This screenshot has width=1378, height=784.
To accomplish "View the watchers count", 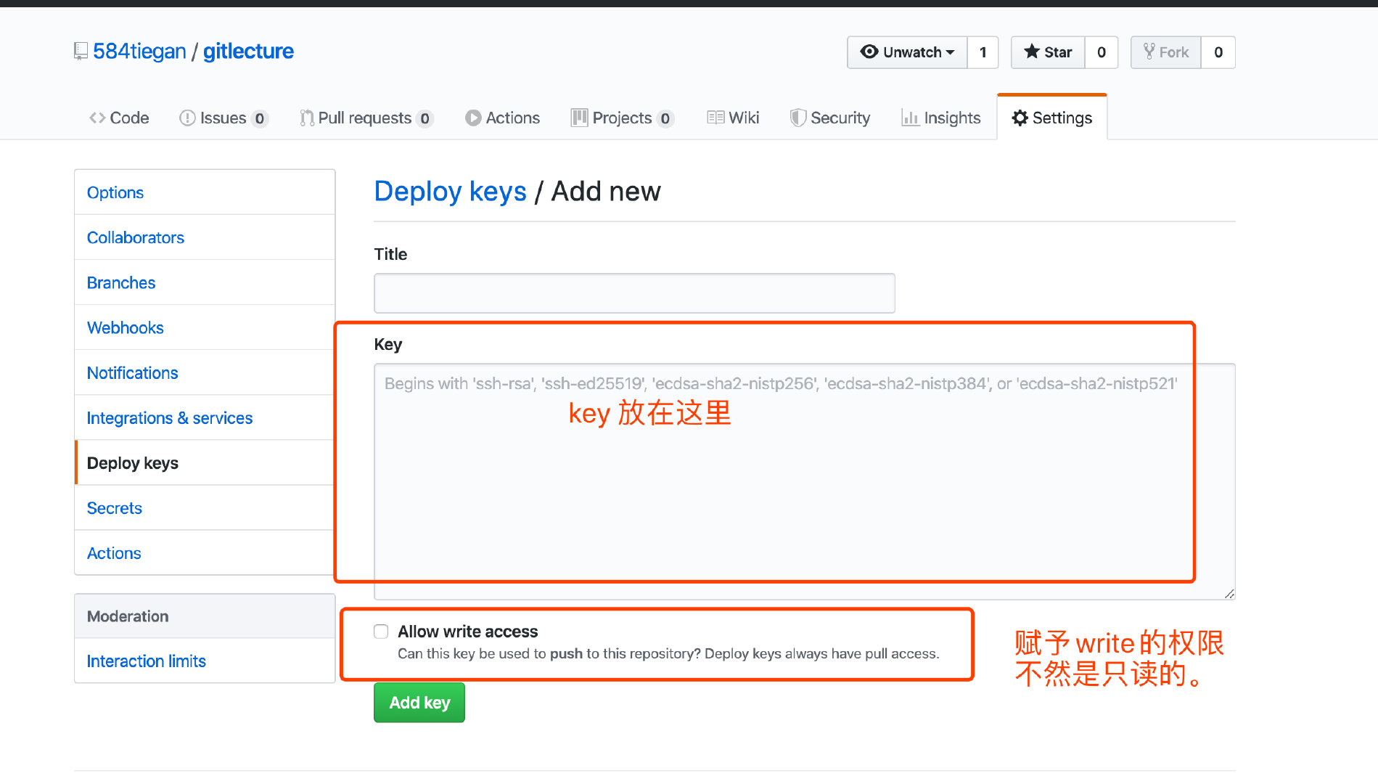I will click(x=983, y=52).
